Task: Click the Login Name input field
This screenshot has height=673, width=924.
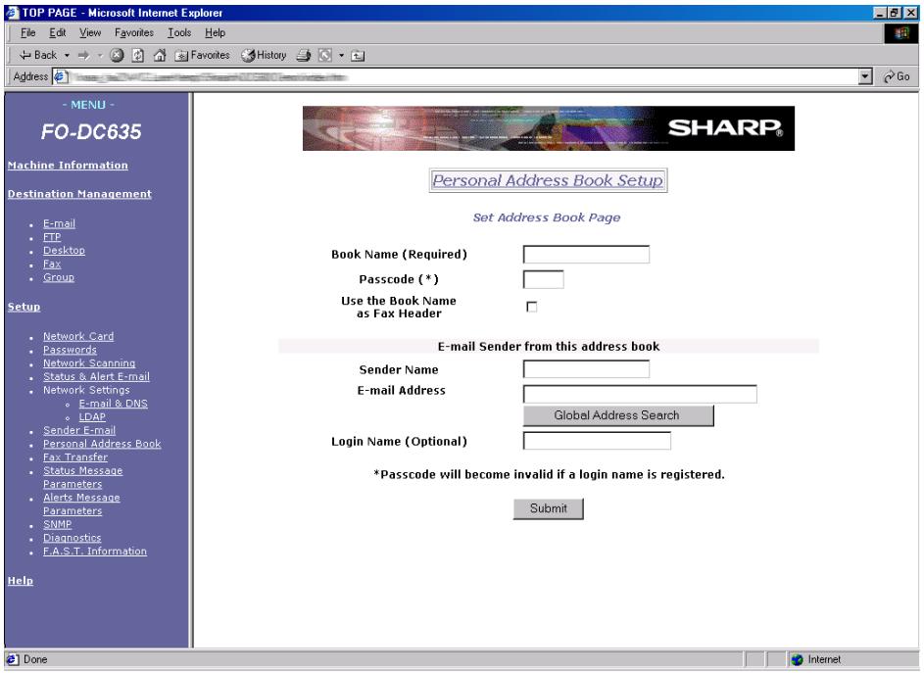Action: coord(597,441)
